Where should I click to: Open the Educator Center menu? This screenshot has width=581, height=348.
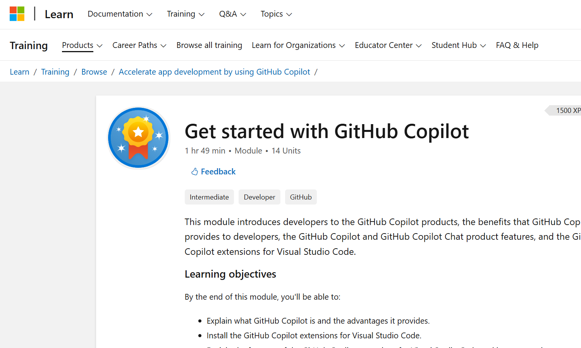[x=388, y=45]
